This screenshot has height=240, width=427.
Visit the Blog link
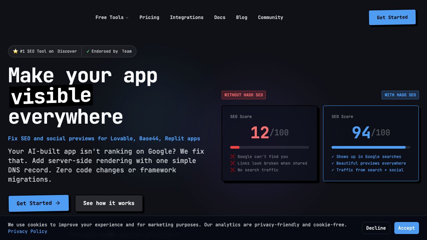coord(242,17)
